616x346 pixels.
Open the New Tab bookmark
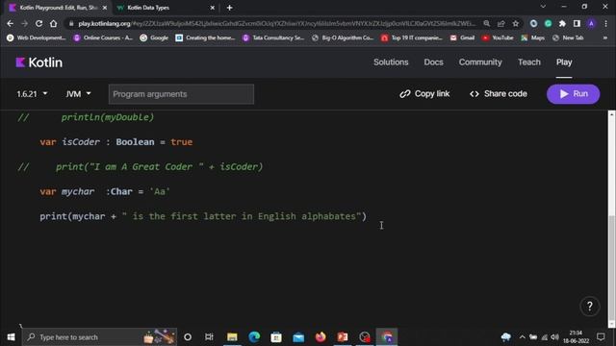pos(568,37)
